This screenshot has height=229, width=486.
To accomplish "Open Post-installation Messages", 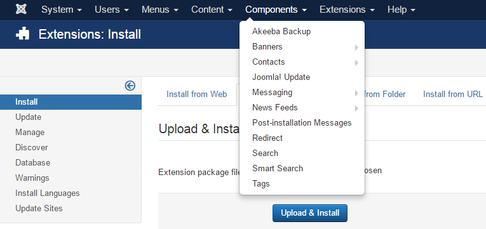I will [302, 123].
